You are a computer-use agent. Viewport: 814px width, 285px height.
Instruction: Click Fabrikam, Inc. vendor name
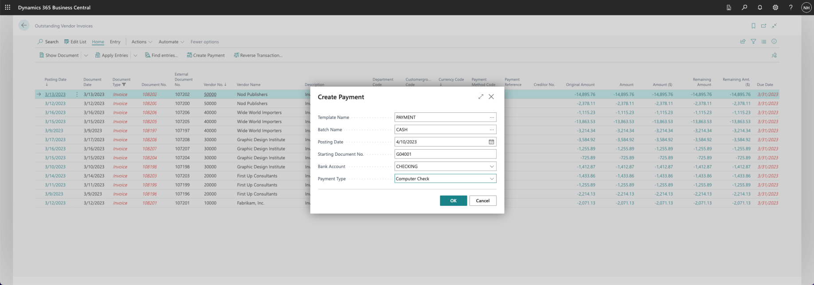click(250, 203)
